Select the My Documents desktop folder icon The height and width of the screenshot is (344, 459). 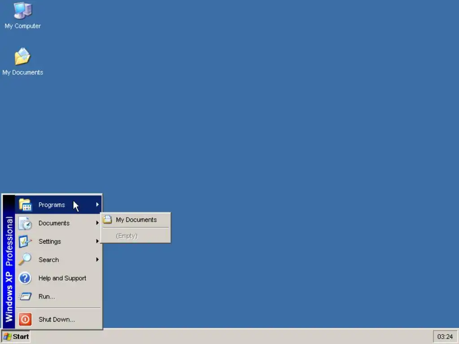click(22, 56)
